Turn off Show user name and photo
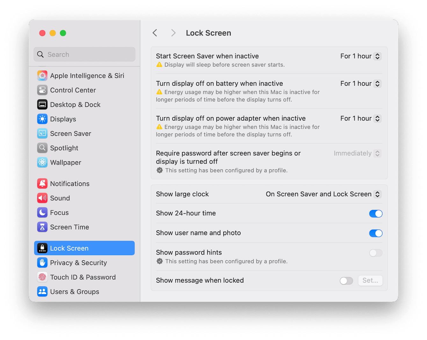The width and height of the screenshot is (427, 340). [376, 233]
